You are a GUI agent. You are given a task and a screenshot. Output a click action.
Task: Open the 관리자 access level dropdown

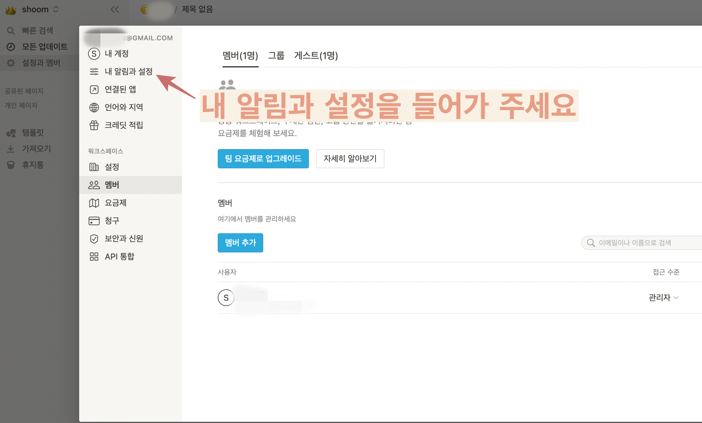[x=663, y=298]
